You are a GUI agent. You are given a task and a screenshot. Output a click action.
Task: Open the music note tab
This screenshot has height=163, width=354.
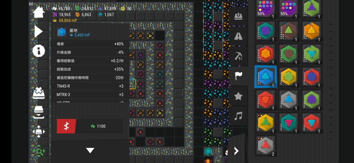(x=238, y=116)
